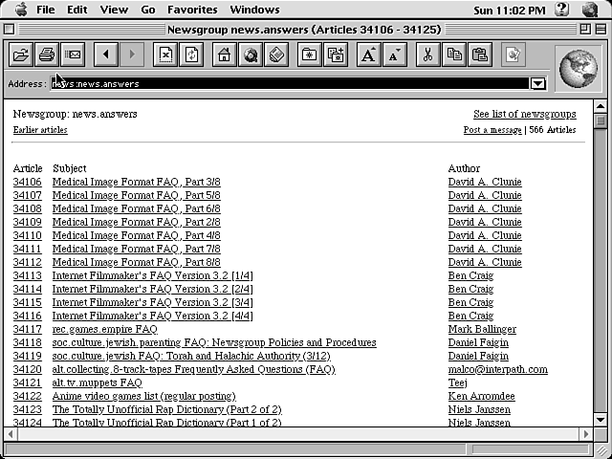The image size is (612, 459).
Task: Click the Cut scissors icon
Action: [427, 55]
